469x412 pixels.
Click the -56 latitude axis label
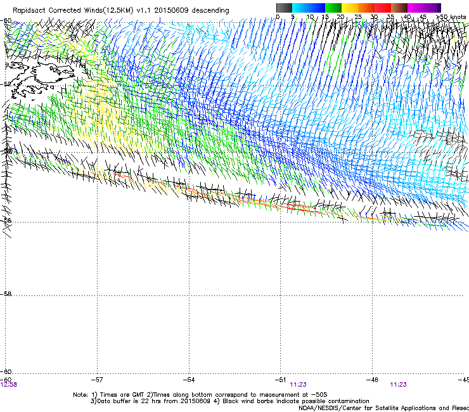(6, 220)
